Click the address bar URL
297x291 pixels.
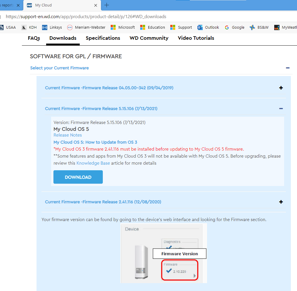pos(86,17)
